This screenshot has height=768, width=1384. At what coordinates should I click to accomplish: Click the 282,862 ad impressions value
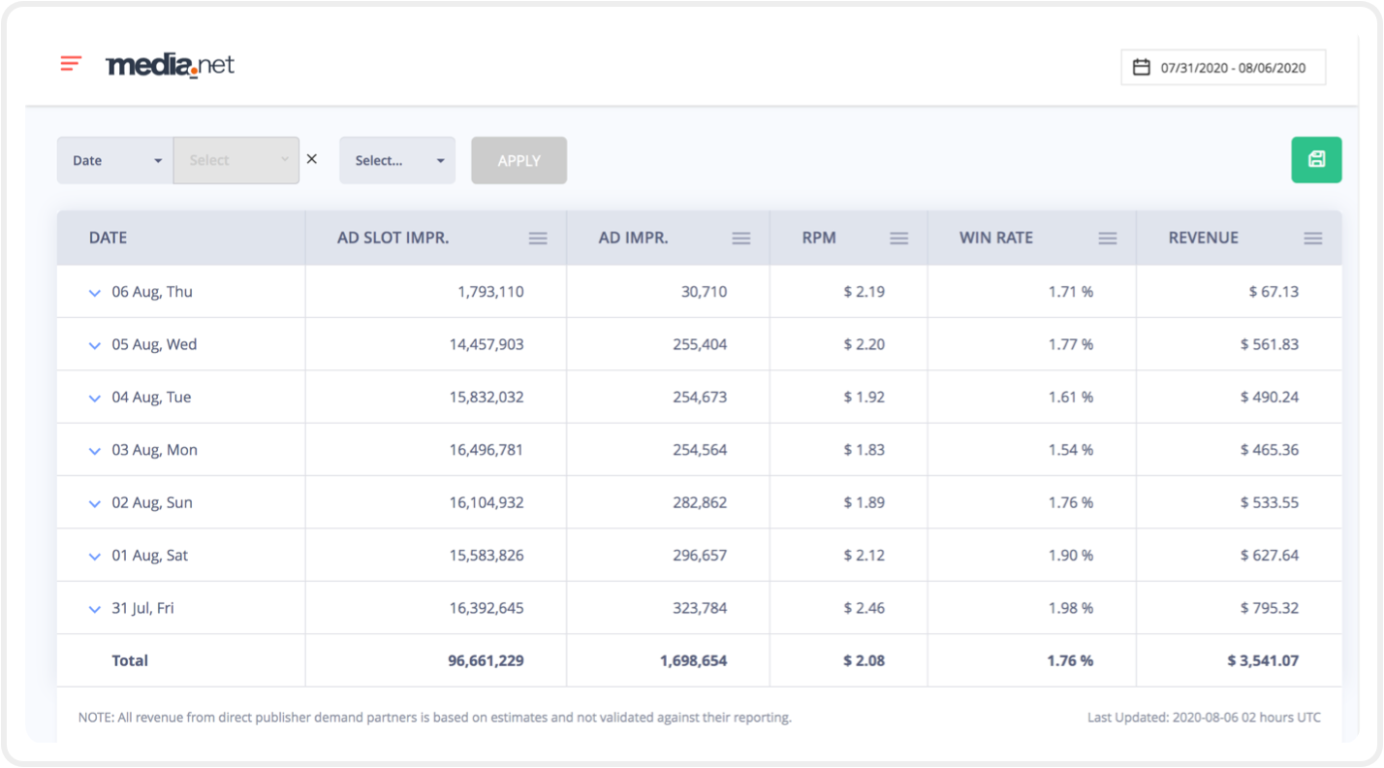pos(700,502)
